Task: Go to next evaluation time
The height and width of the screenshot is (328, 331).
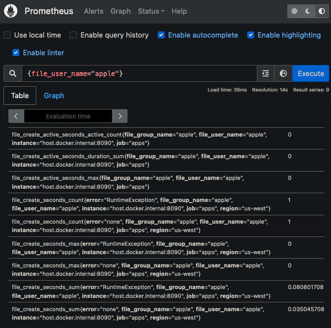Action: pos(120,116)
